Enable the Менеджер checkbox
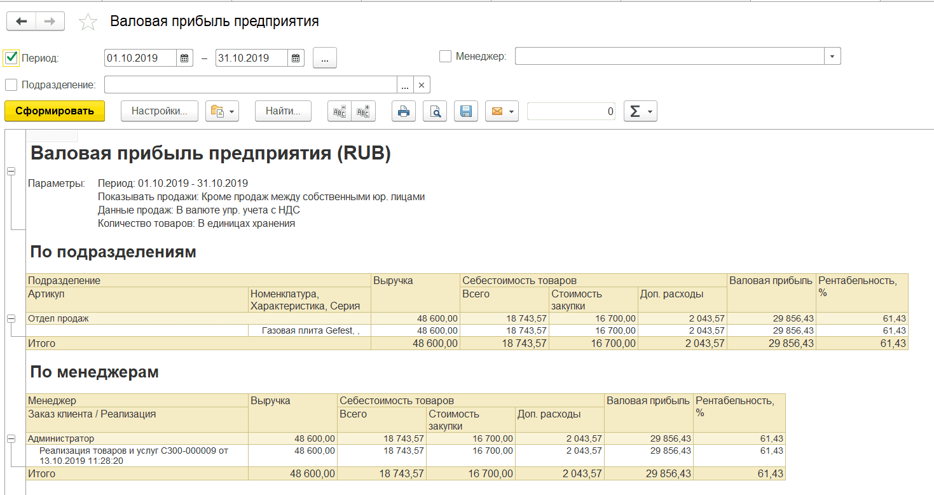The height and width of the screenshot is (495, 934). (x=446, y=56)
